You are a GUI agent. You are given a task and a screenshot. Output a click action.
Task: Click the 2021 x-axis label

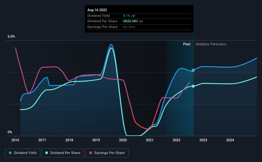coord(150,140)
